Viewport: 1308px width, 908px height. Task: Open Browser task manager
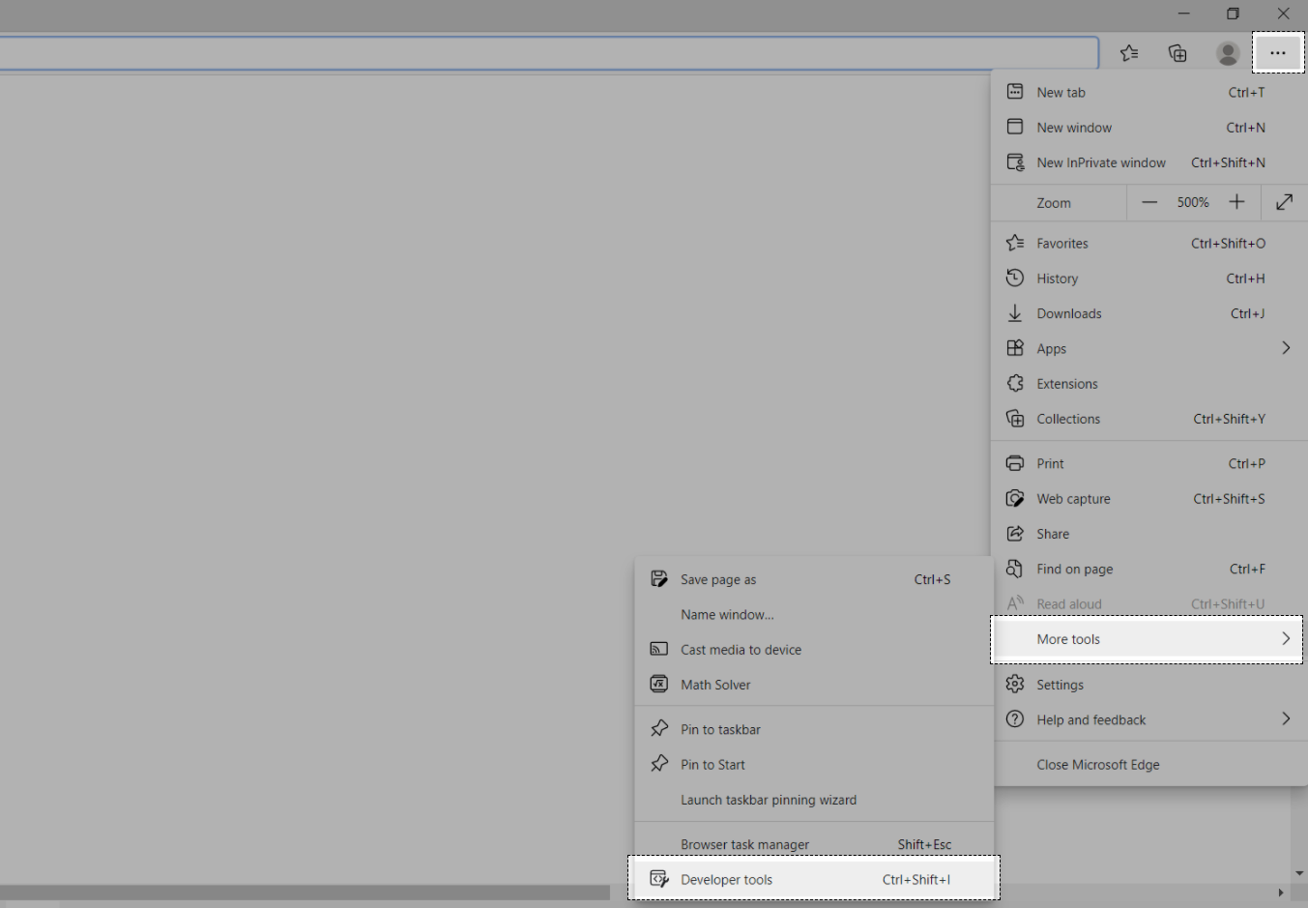point(744,844)
